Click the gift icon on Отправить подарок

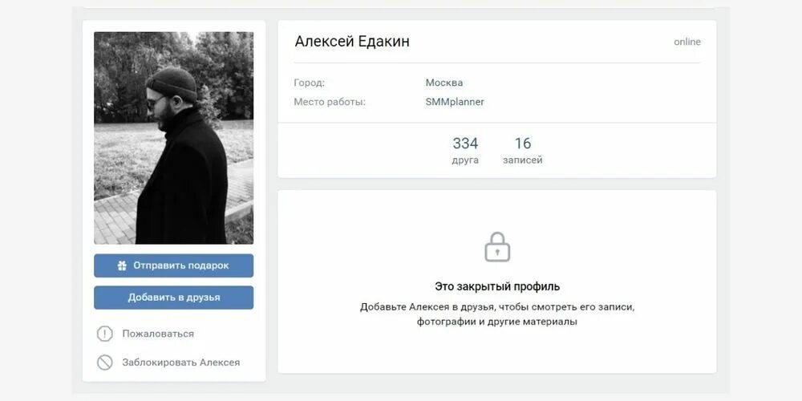122,265
